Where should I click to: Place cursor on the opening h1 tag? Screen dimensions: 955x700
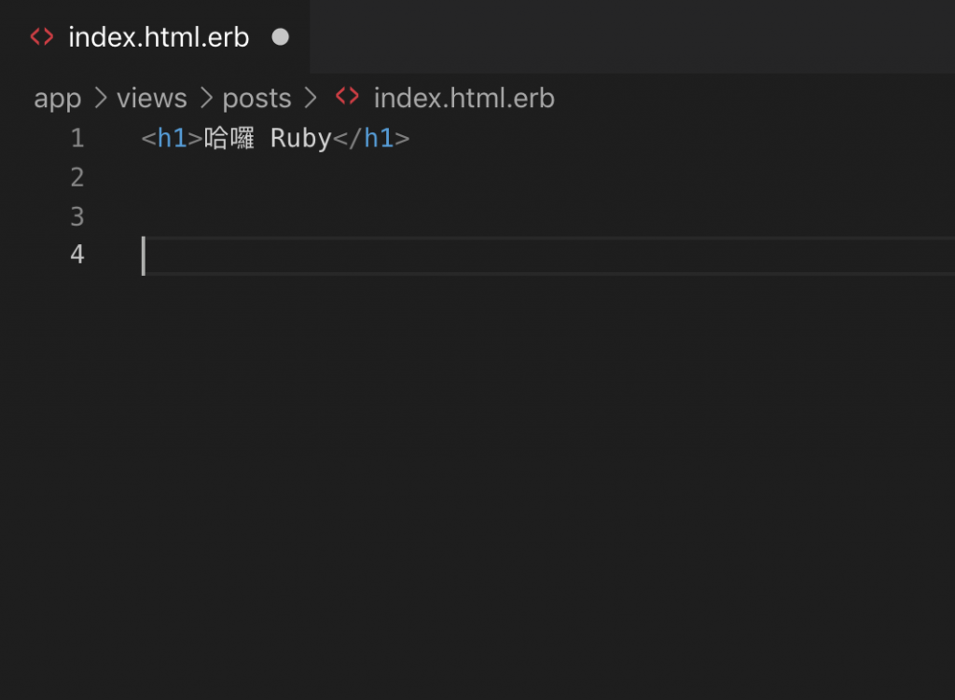tap(172, 138)
